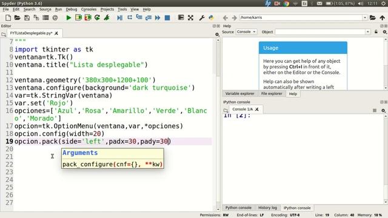Open the Projects menu
This screenshot has width=388, height=218.
(x=107, y=10)
